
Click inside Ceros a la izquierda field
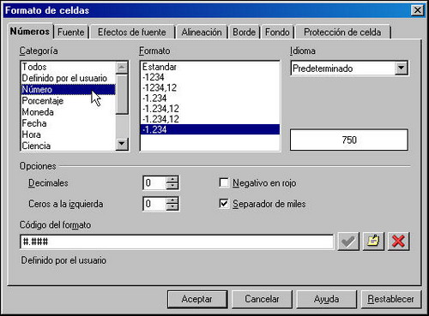pyautogui.click(x=154, y=204)
